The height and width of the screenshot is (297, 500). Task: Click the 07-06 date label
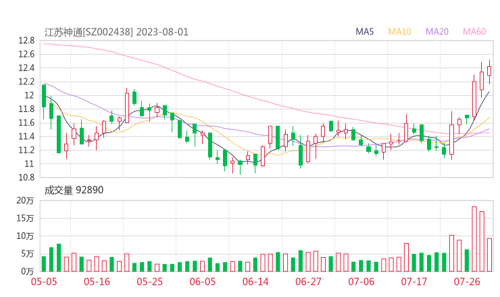pyautogui.click(x=361, y=281)
